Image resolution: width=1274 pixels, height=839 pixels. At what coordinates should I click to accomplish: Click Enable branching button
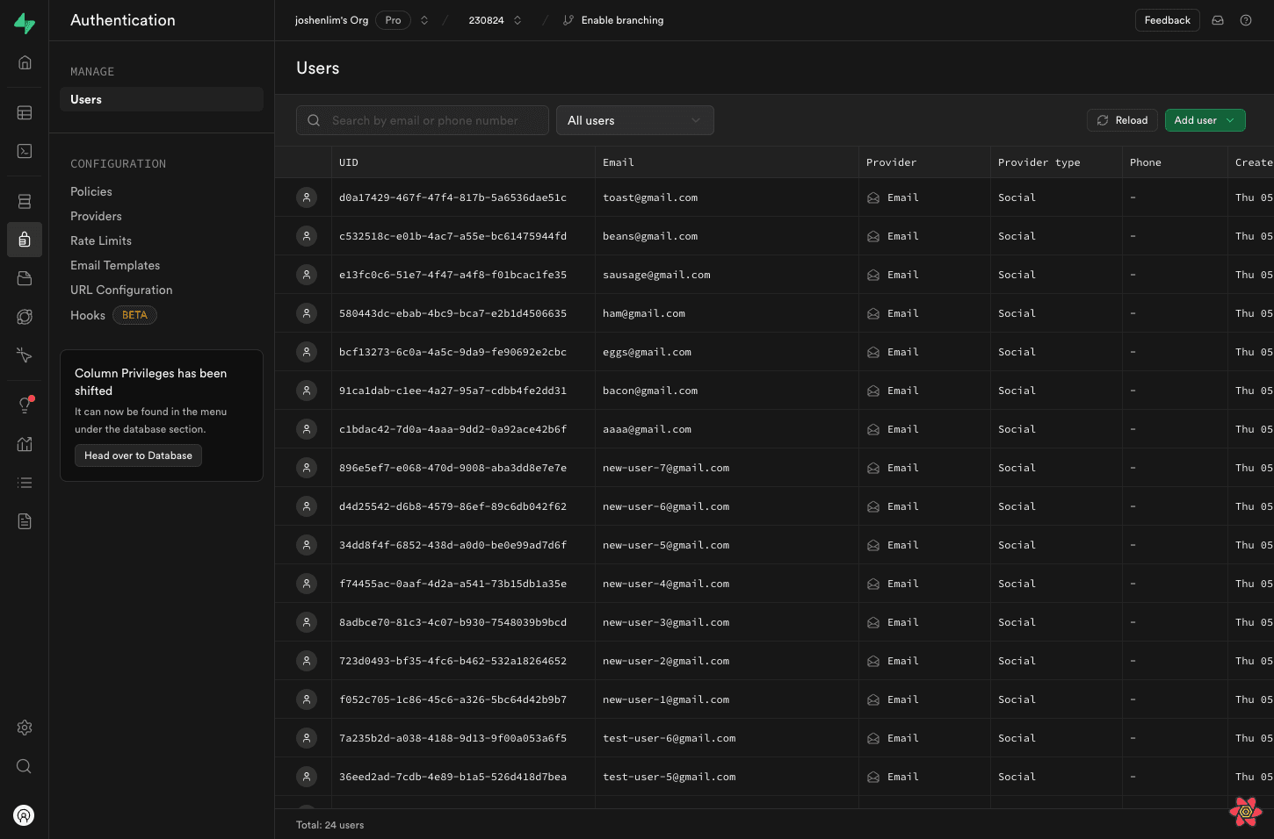[612, 20]
